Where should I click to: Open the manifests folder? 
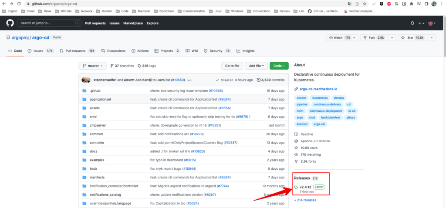(97, 177)
